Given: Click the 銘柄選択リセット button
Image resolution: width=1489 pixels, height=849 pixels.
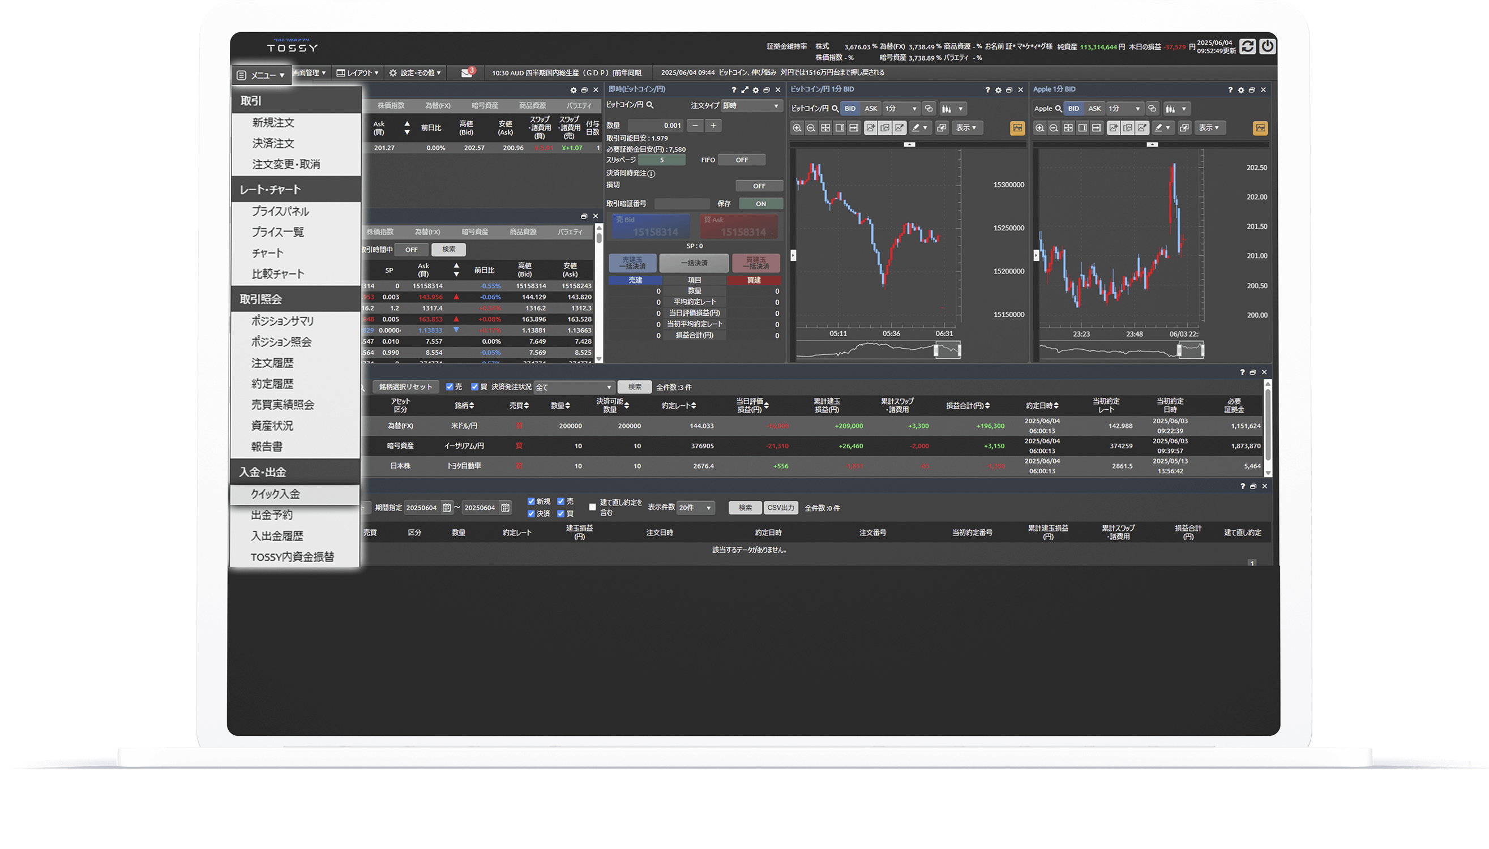Looking at the screenshot, I should 405,387.
